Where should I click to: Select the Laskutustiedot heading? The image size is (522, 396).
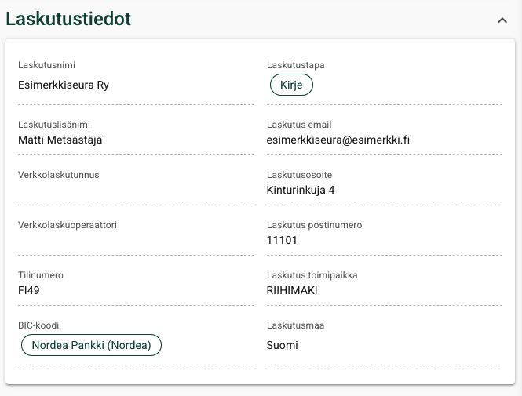68,19
